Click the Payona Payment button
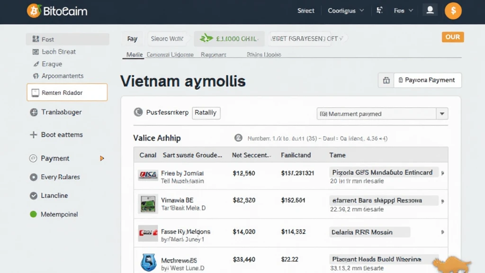 point(428,81)
